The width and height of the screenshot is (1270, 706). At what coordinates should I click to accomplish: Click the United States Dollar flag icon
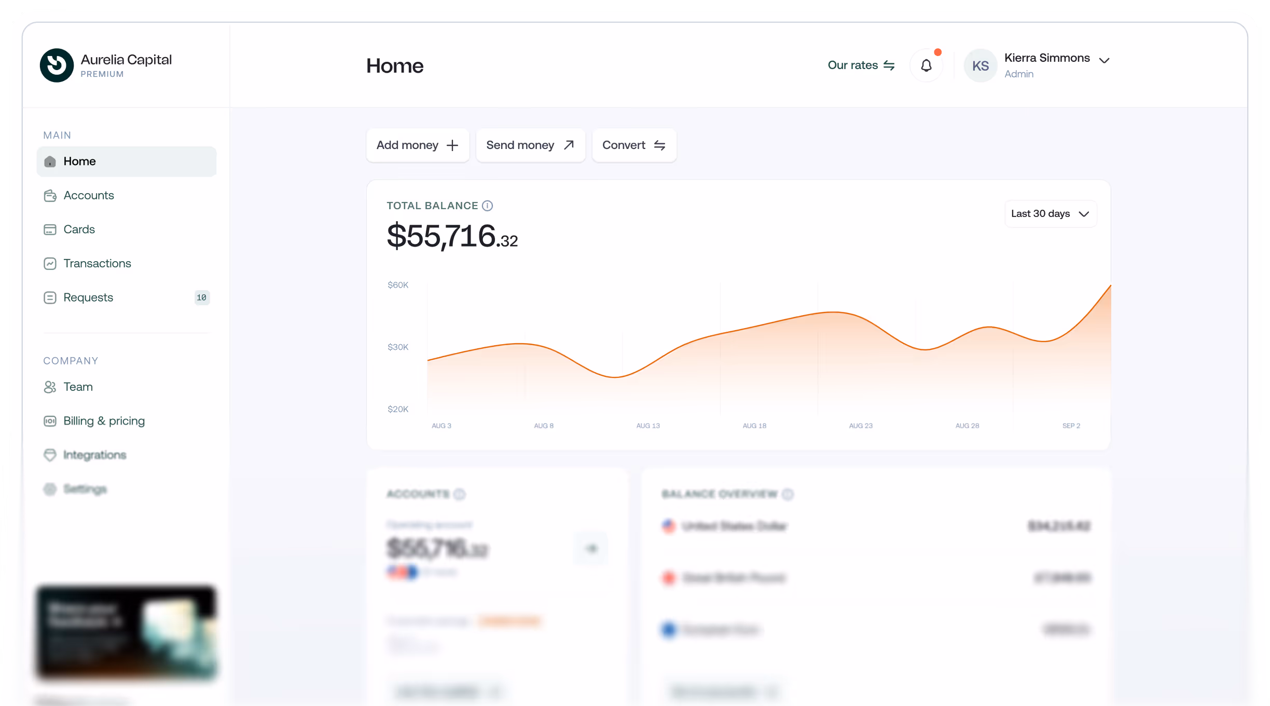coord(669,526)
